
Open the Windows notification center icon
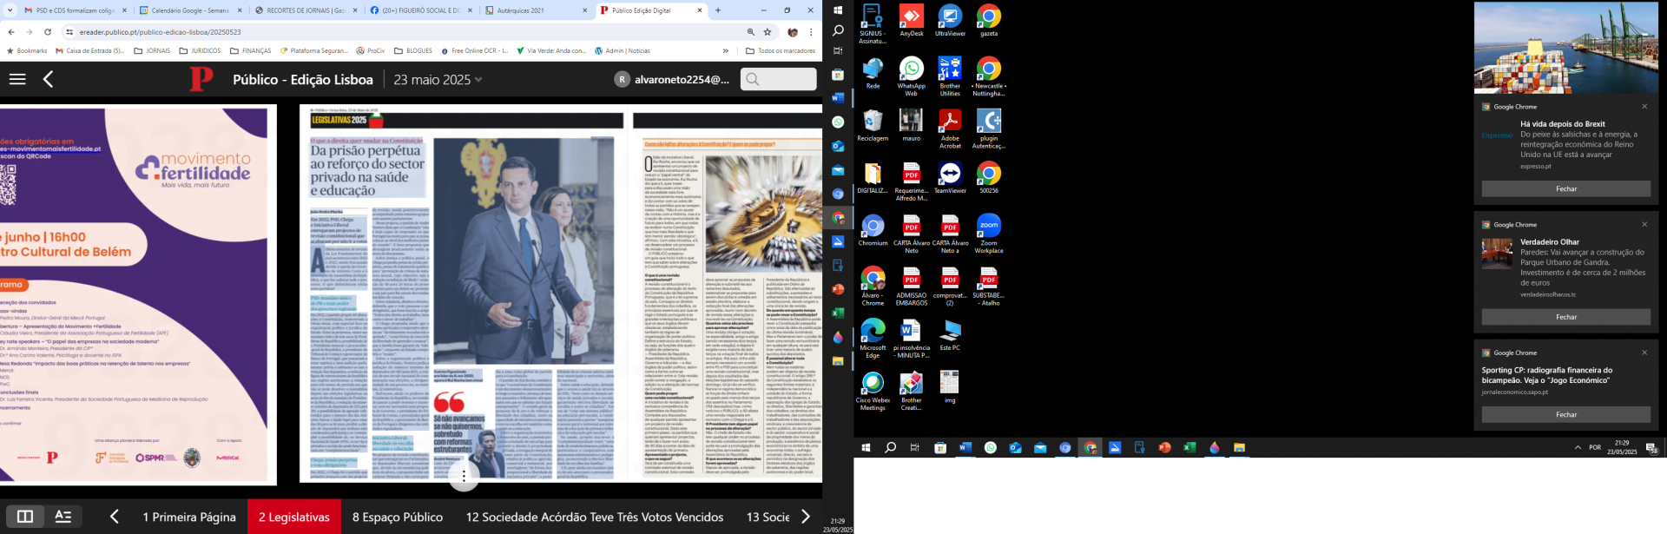pos(1651,448)
